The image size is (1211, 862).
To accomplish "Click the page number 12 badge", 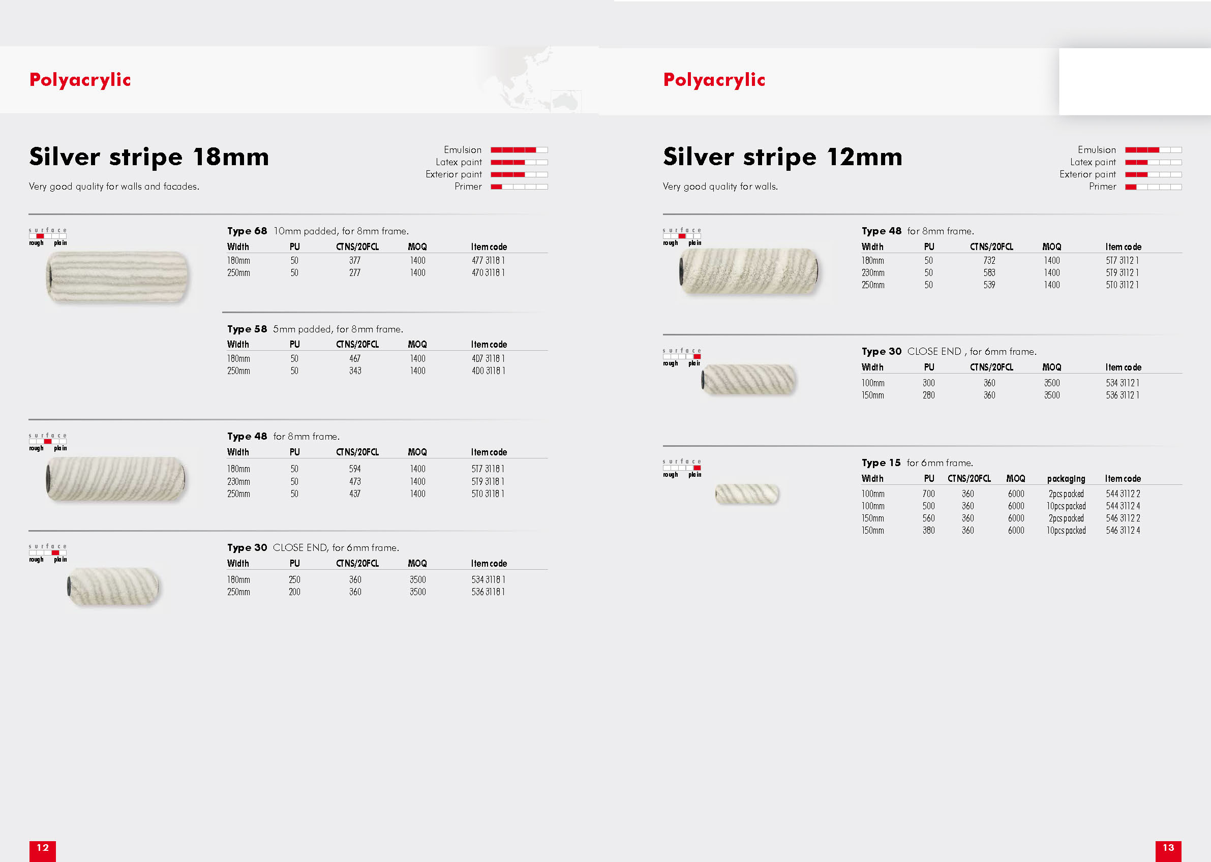I will [x=43, y=850].
